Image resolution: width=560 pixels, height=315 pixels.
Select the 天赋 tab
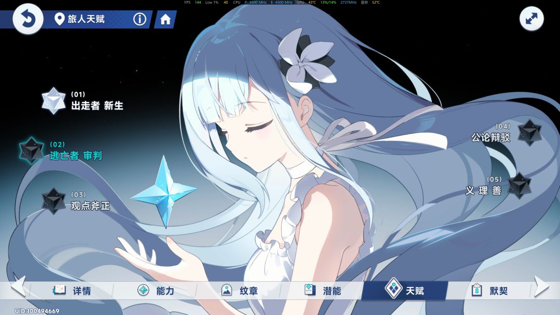404,290
